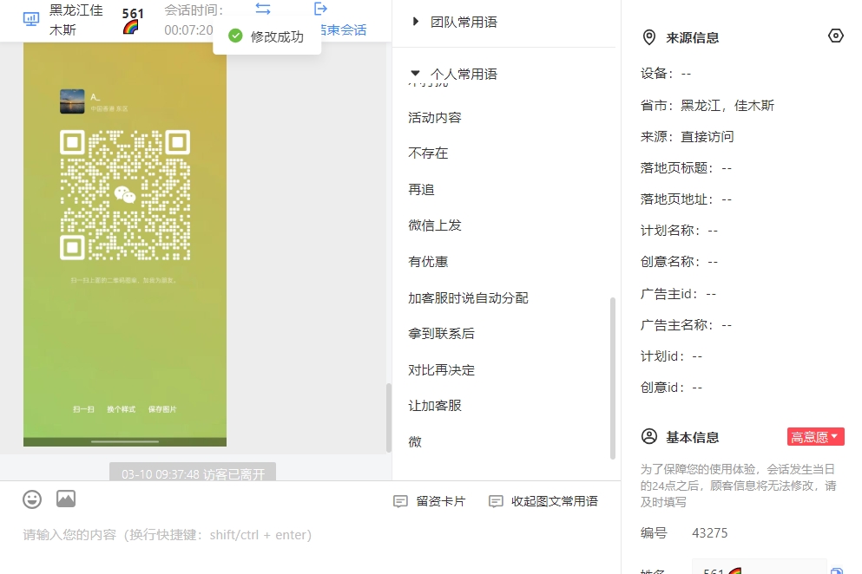Click the 设备 row
Viewport: 862px width, 574px height.
pyautogui.click(x=666, y=74)
